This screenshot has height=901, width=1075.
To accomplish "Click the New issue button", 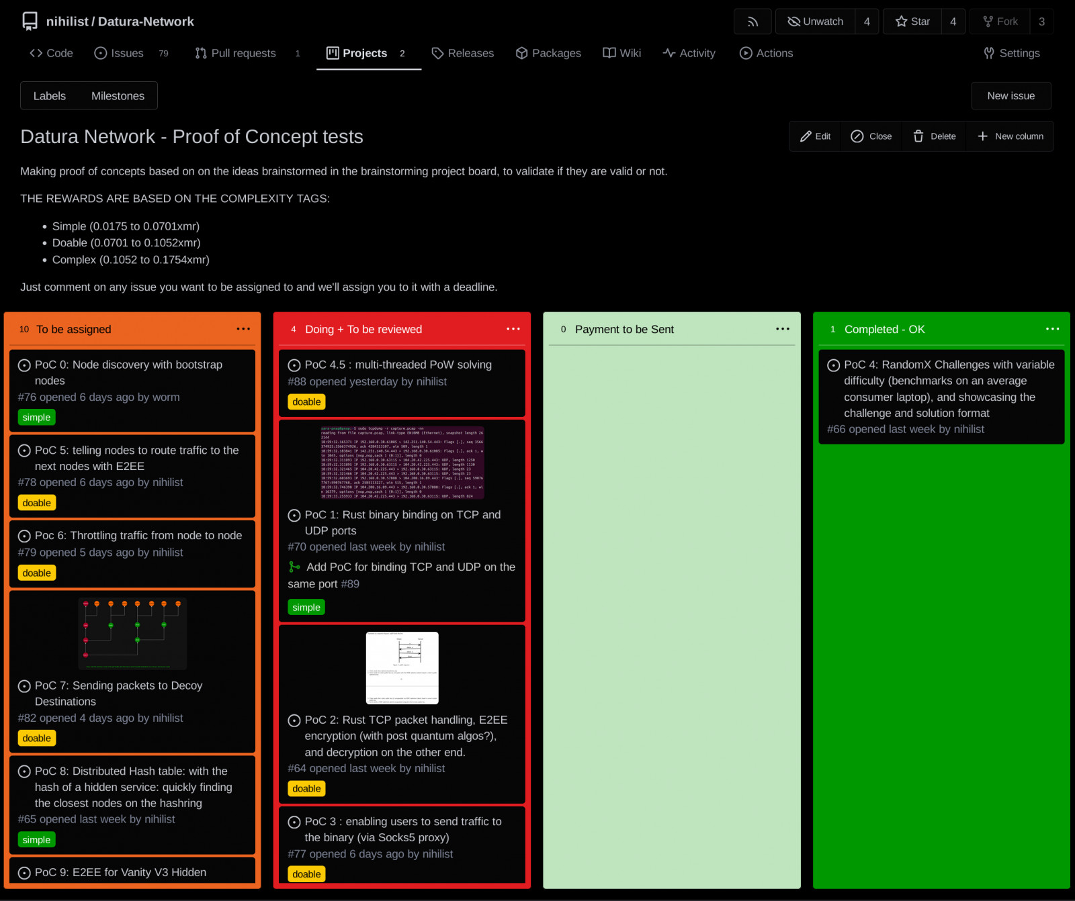I will coord(1010,96).
